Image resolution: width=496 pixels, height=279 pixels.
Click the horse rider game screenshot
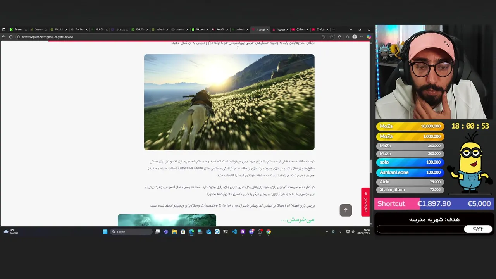tap(229, 102)
